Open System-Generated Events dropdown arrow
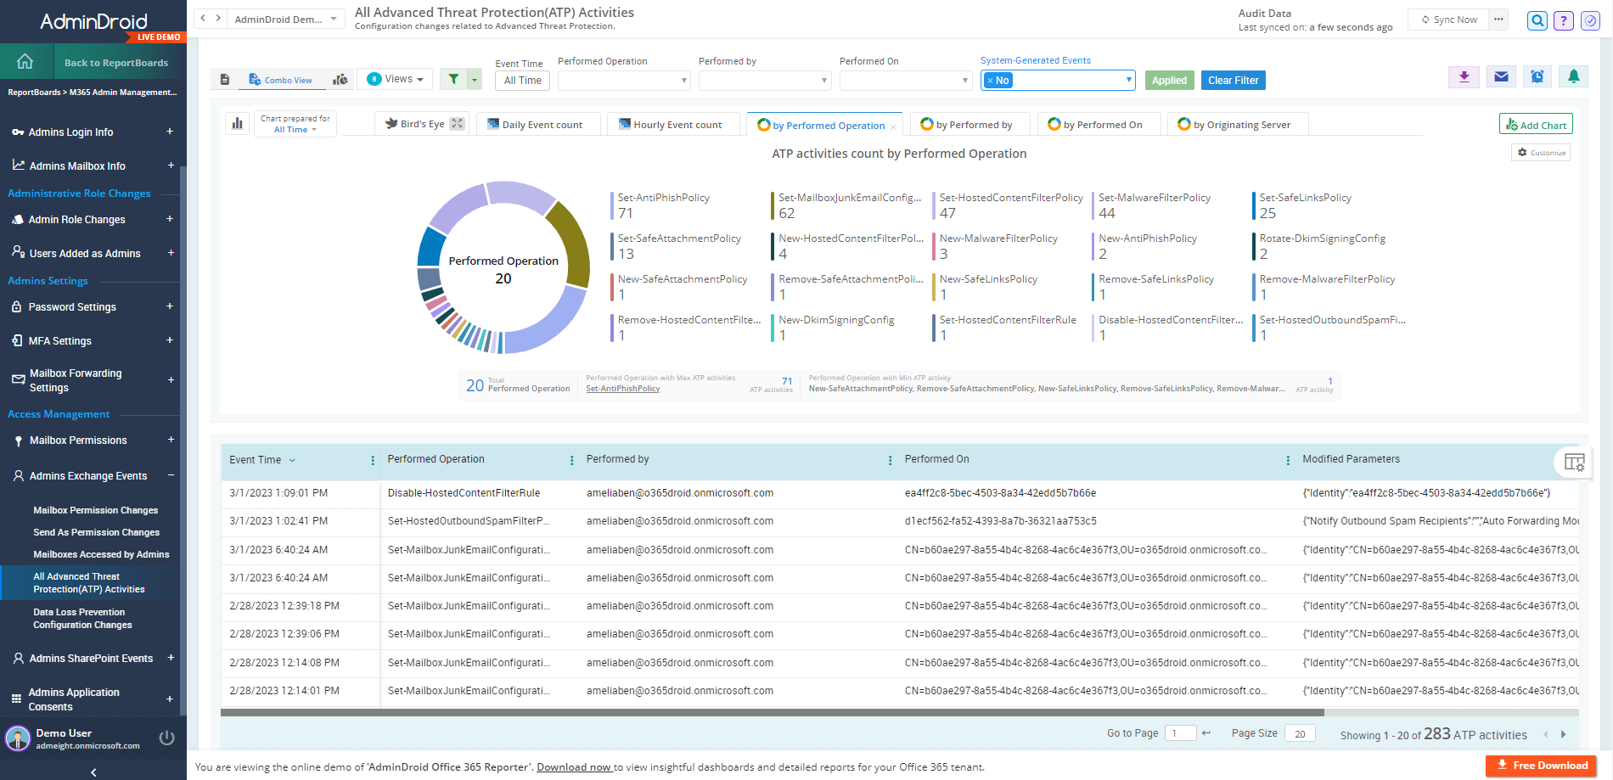Viewport: 1613px width, 780px height. pos(1128,80)
